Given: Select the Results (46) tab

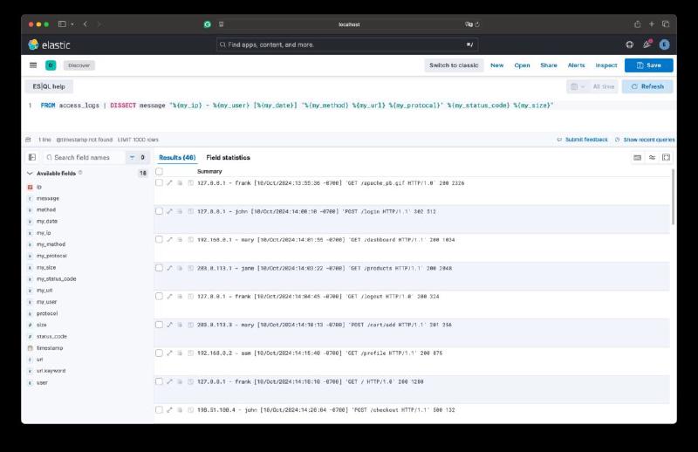Looking at the screenshot, I should click(x=177, y=158).
